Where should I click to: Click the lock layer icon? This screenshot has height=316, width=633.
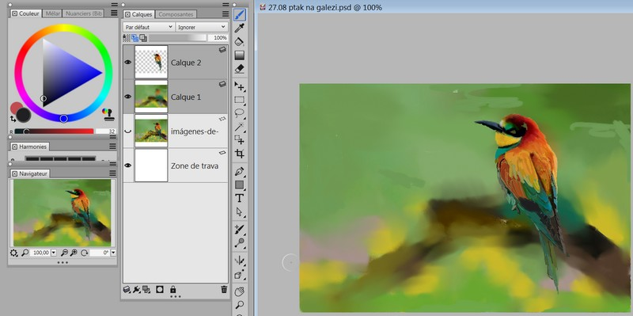(172, 289)
